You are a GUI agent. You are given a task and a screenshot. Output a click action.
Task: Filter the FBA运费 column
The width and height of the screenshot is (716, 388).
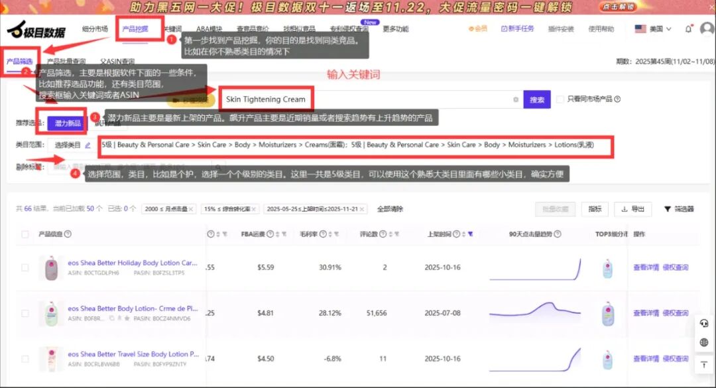[x=284, y=234]
